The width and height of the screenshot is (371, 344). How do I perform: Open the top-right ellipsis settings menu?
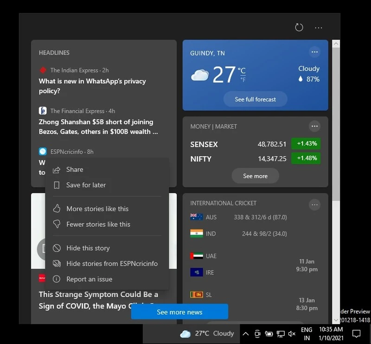coord(319,27)
